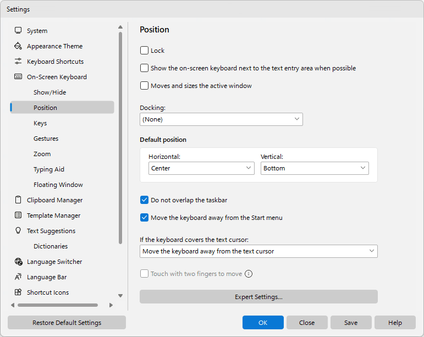This screenshot has width=424, height=337.
Task: Open the Docking dropdown
Action: click(x=221, y=119)
